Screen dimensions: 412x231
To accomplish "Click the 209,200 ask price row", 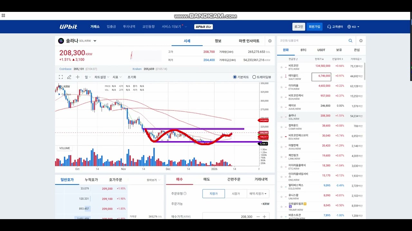I will 92,189.
